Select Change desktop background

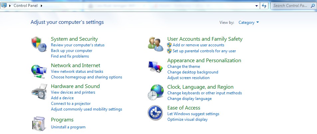pyautogui.click(x=193, y=72)
